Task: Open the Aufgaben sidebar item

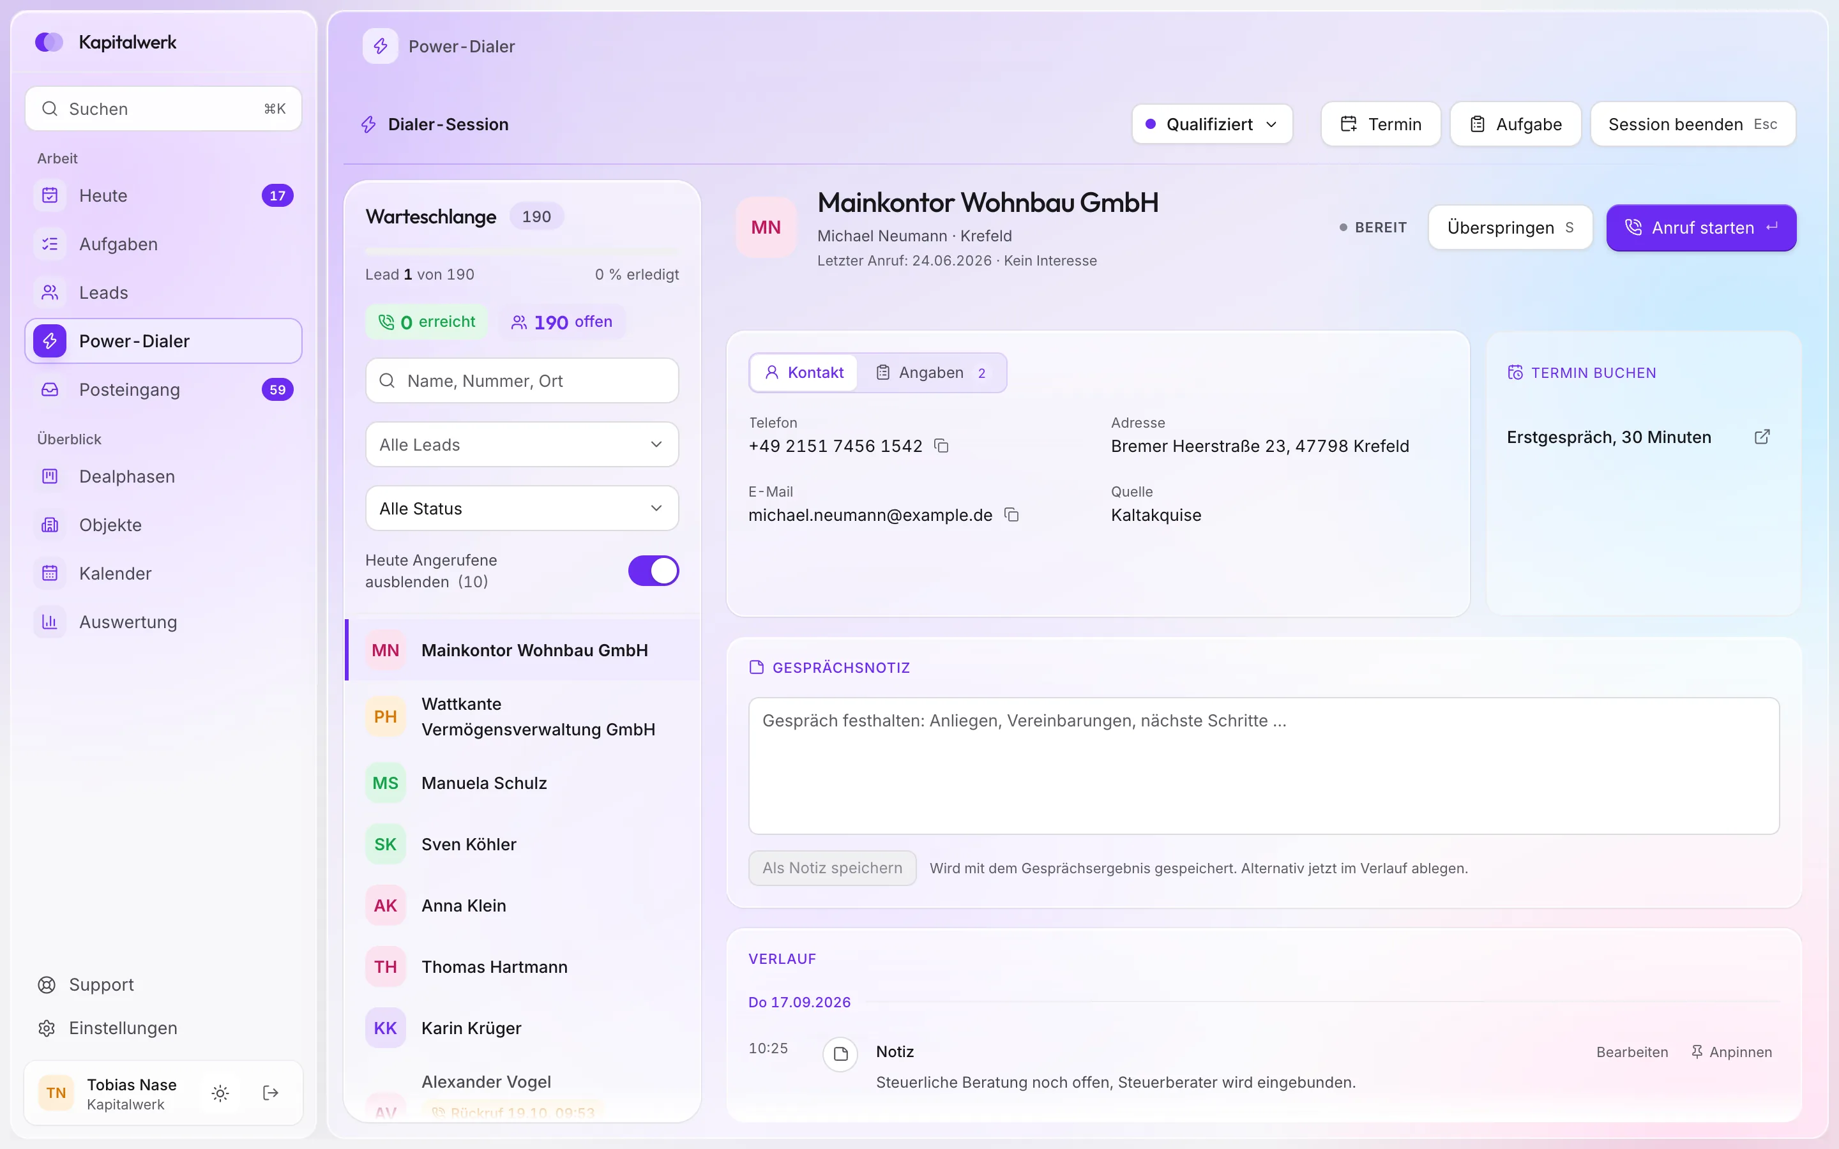Action: 163,244
